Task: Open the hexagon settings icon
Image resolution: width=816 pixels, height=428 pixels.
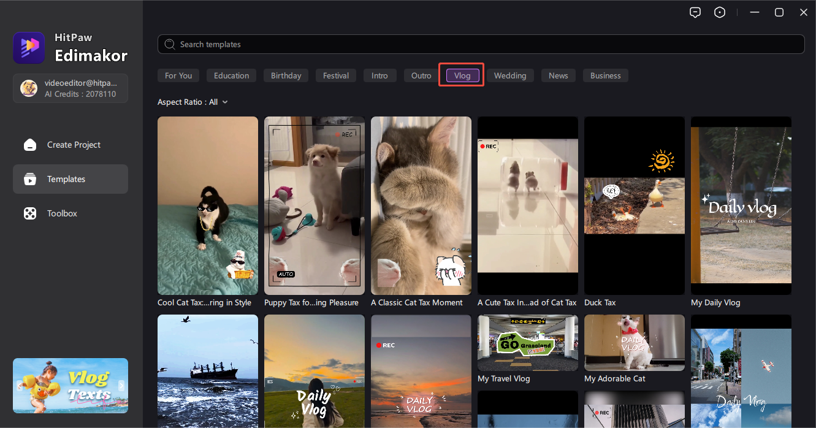Action: tap(720, 12)
